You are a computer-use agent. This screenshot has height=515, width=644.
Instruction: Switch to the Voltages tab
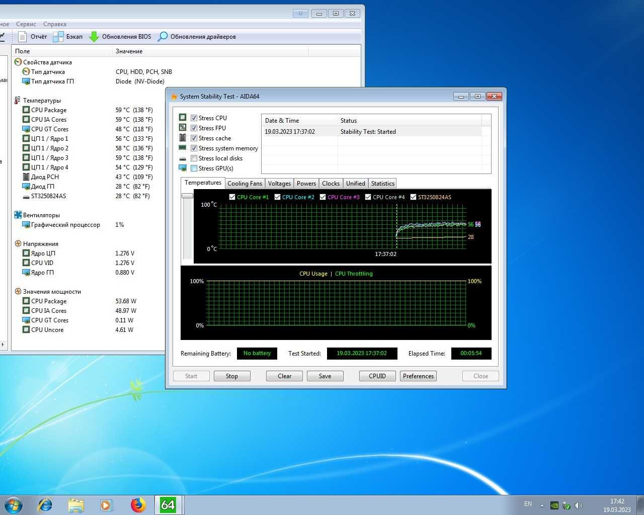(x=279, y=184)
